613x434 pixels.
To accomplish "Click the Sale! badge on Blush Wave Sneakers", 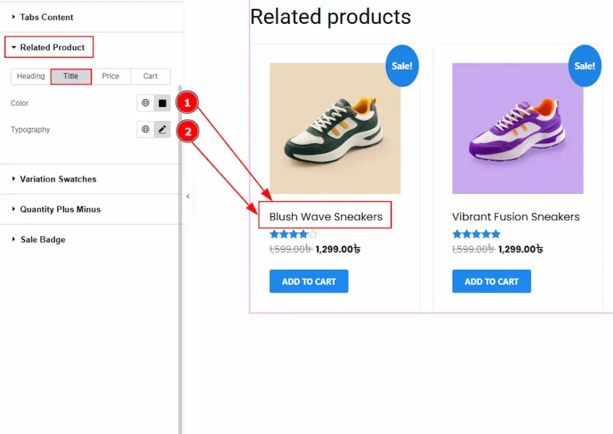I will coord(402,66).
